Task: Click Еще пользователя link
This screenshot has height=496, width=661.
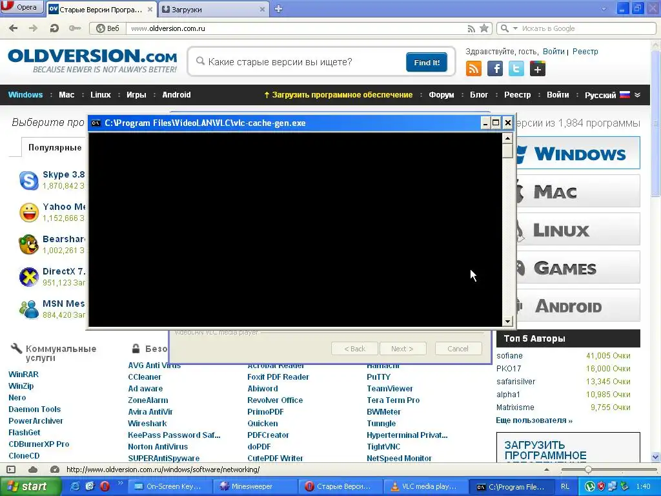Action: [534, 420]
